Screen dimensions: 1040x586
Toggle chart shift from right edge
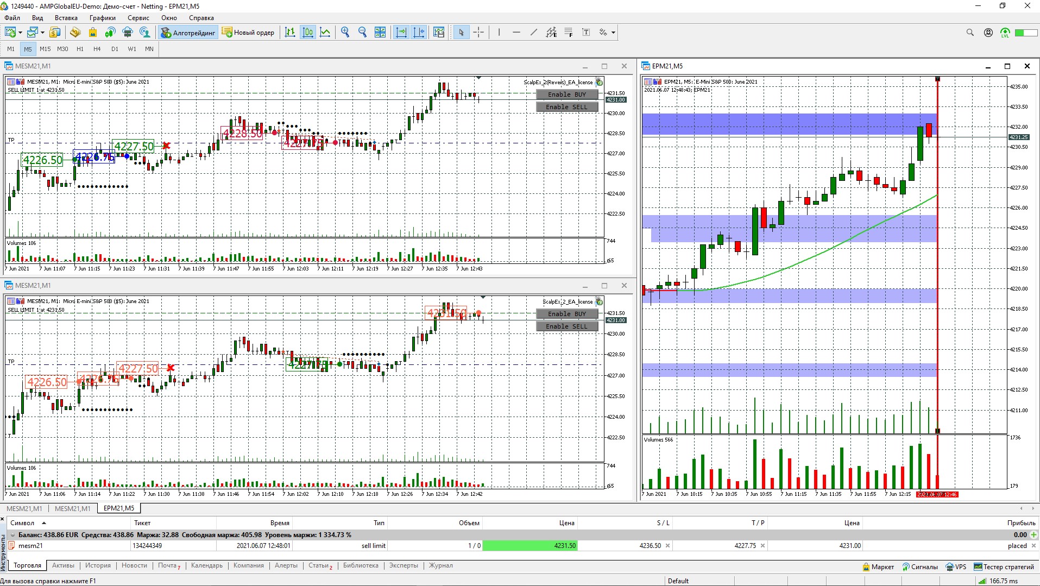tap(419, 33)
